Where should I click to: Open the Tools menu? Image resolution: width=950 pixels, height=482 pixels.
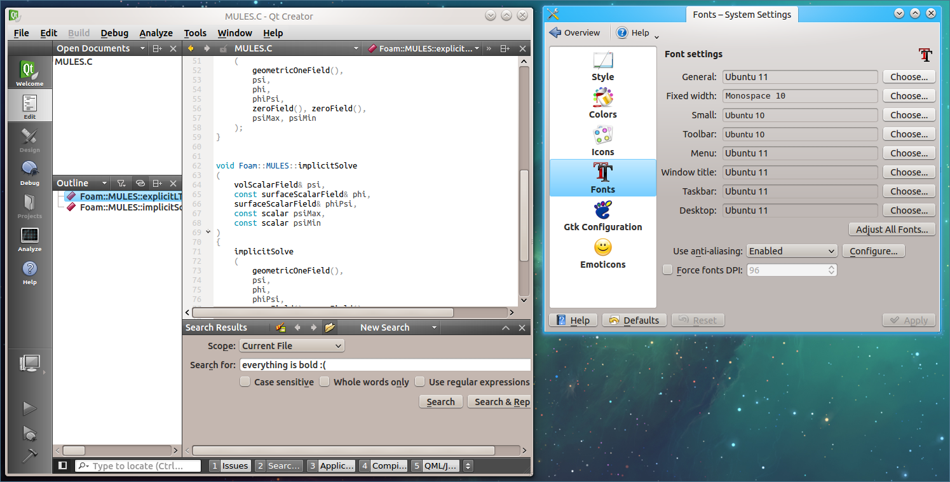(x=195, y=33)
